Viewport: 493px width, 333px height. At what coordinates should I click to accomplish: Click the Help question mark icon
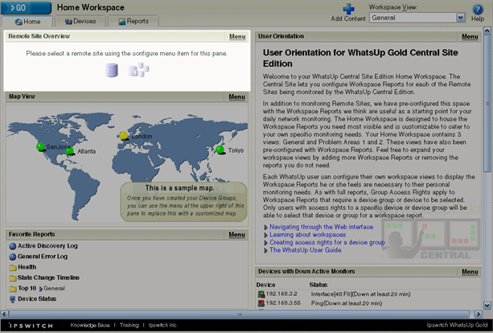477,9
